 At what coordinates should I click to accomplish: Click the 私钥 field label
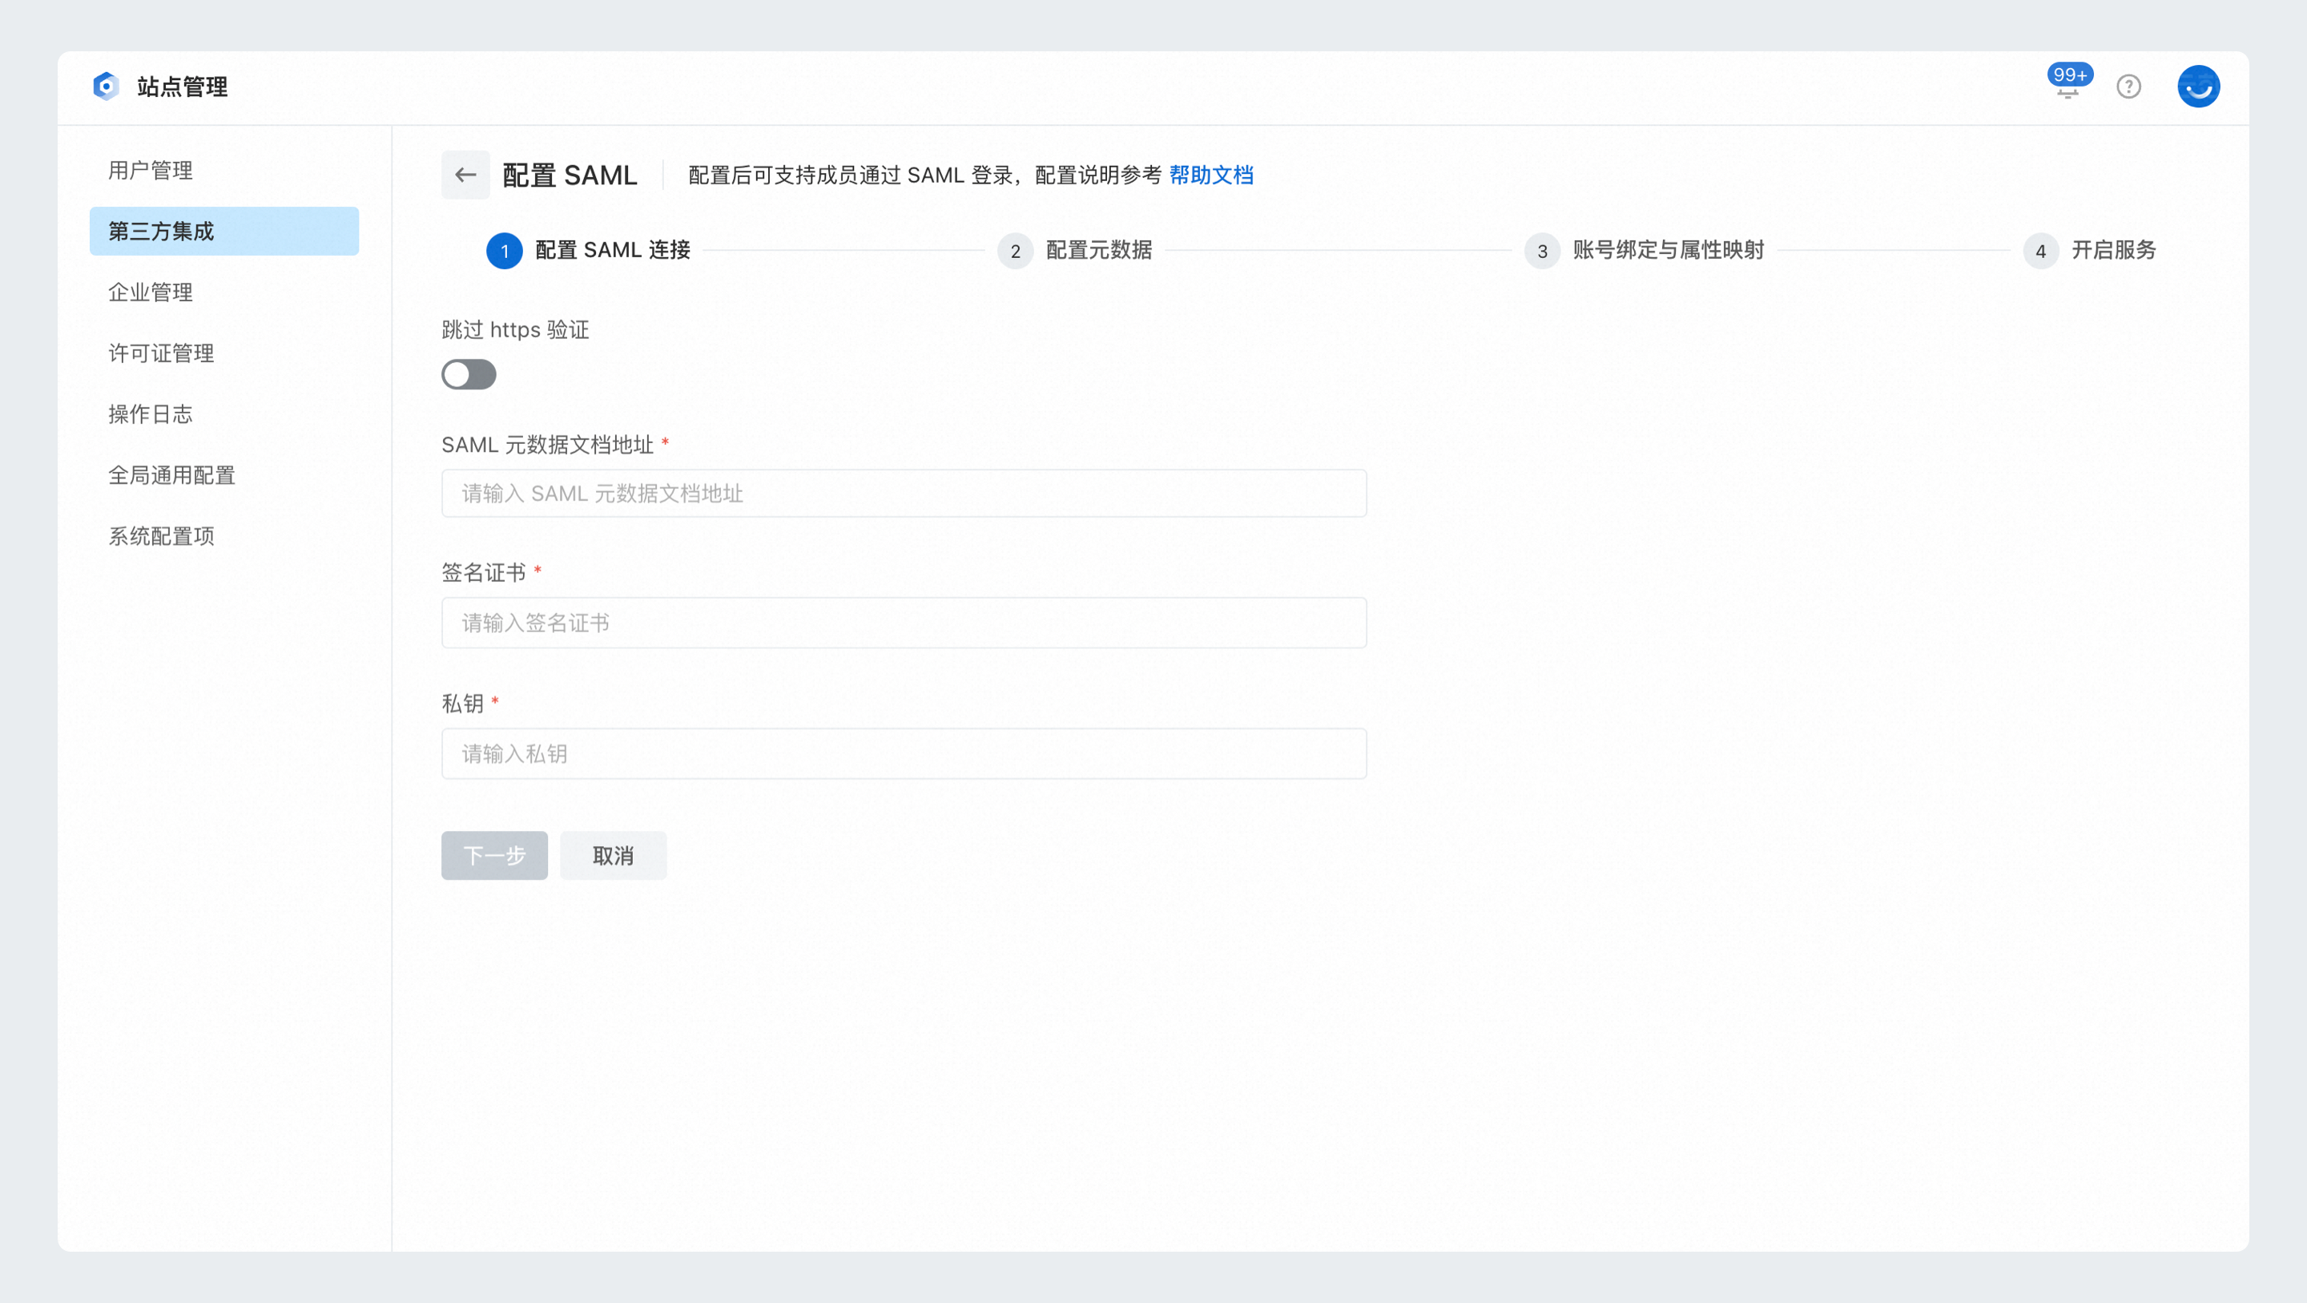point(463,704)
